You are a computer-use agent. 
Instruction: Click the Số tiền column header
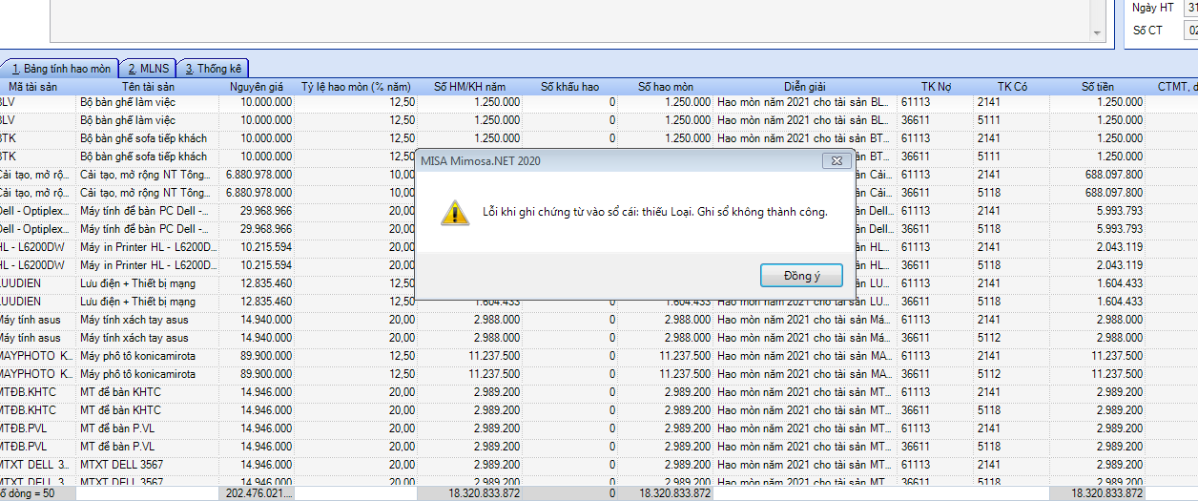[x=1098, y=86]
